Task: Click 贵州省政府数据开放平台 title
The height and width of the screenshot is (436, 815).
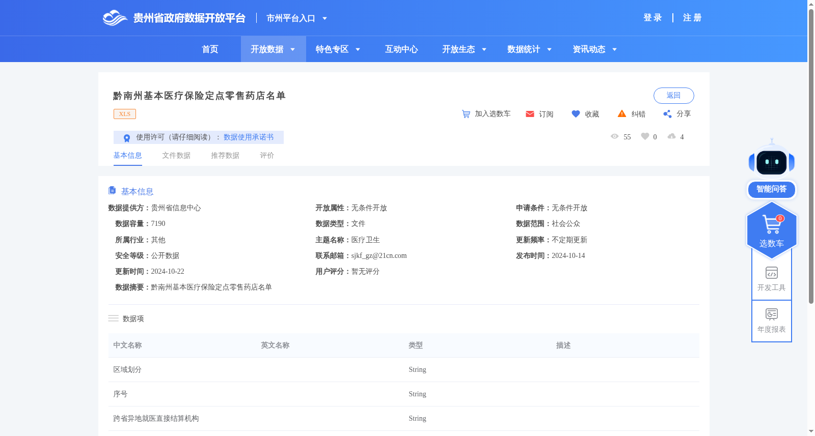Action: pos(189,18)
